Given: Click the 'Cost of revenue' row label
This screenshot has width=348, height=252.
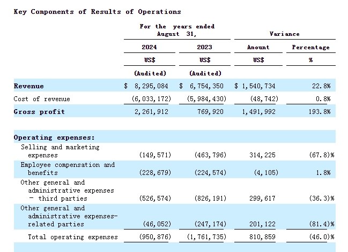Looking at the screenshot, I should [x=42, y=99].
